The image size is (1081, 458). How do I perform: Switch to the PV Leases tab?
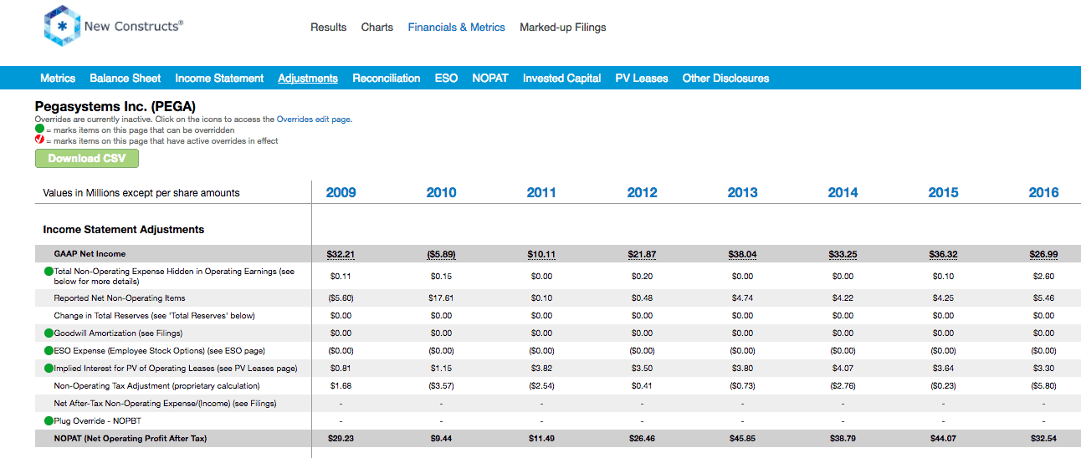click(642, 78)
